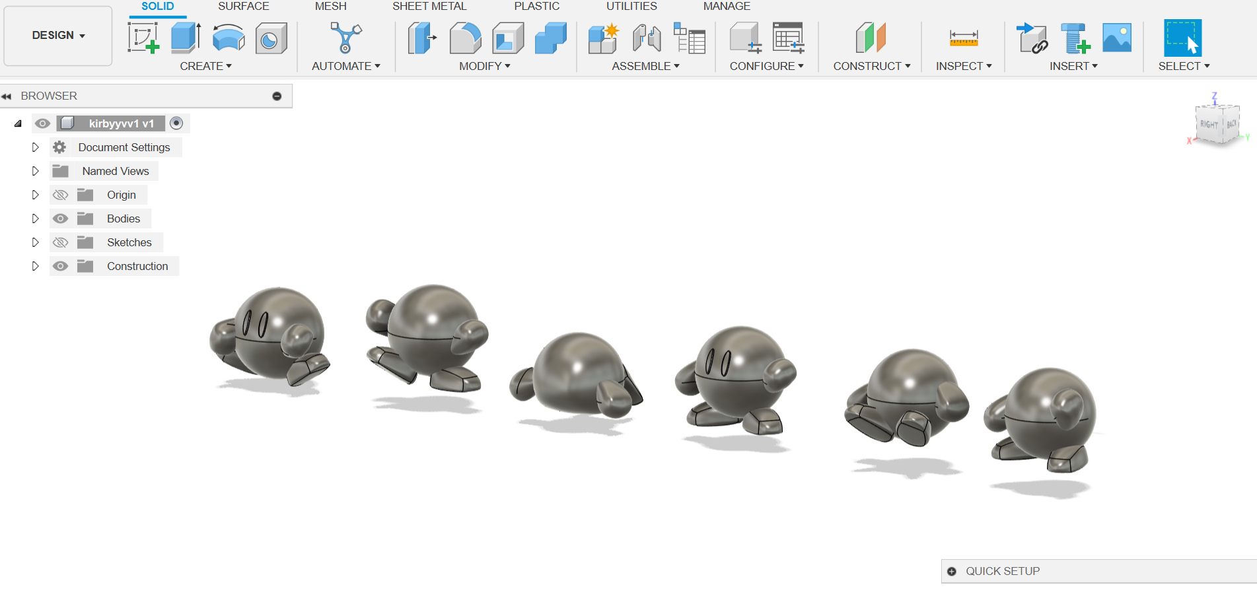Activate the Select tool icon

(x=1182, y=38)
